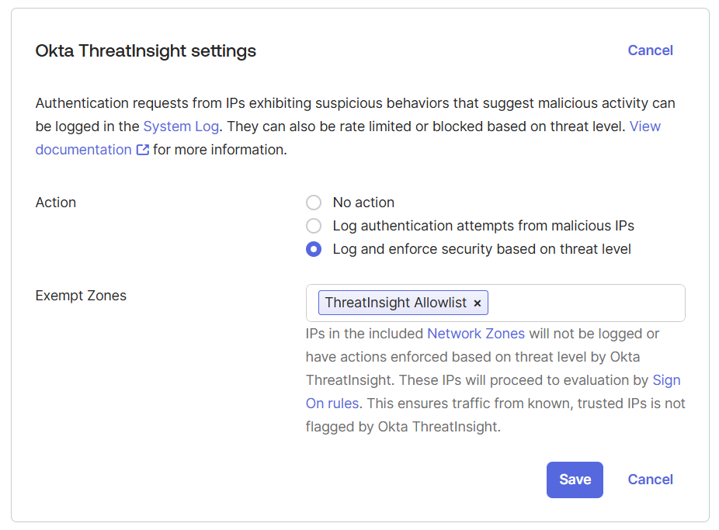Open the System Log link
719x530 pixels.
pos(181,126)
